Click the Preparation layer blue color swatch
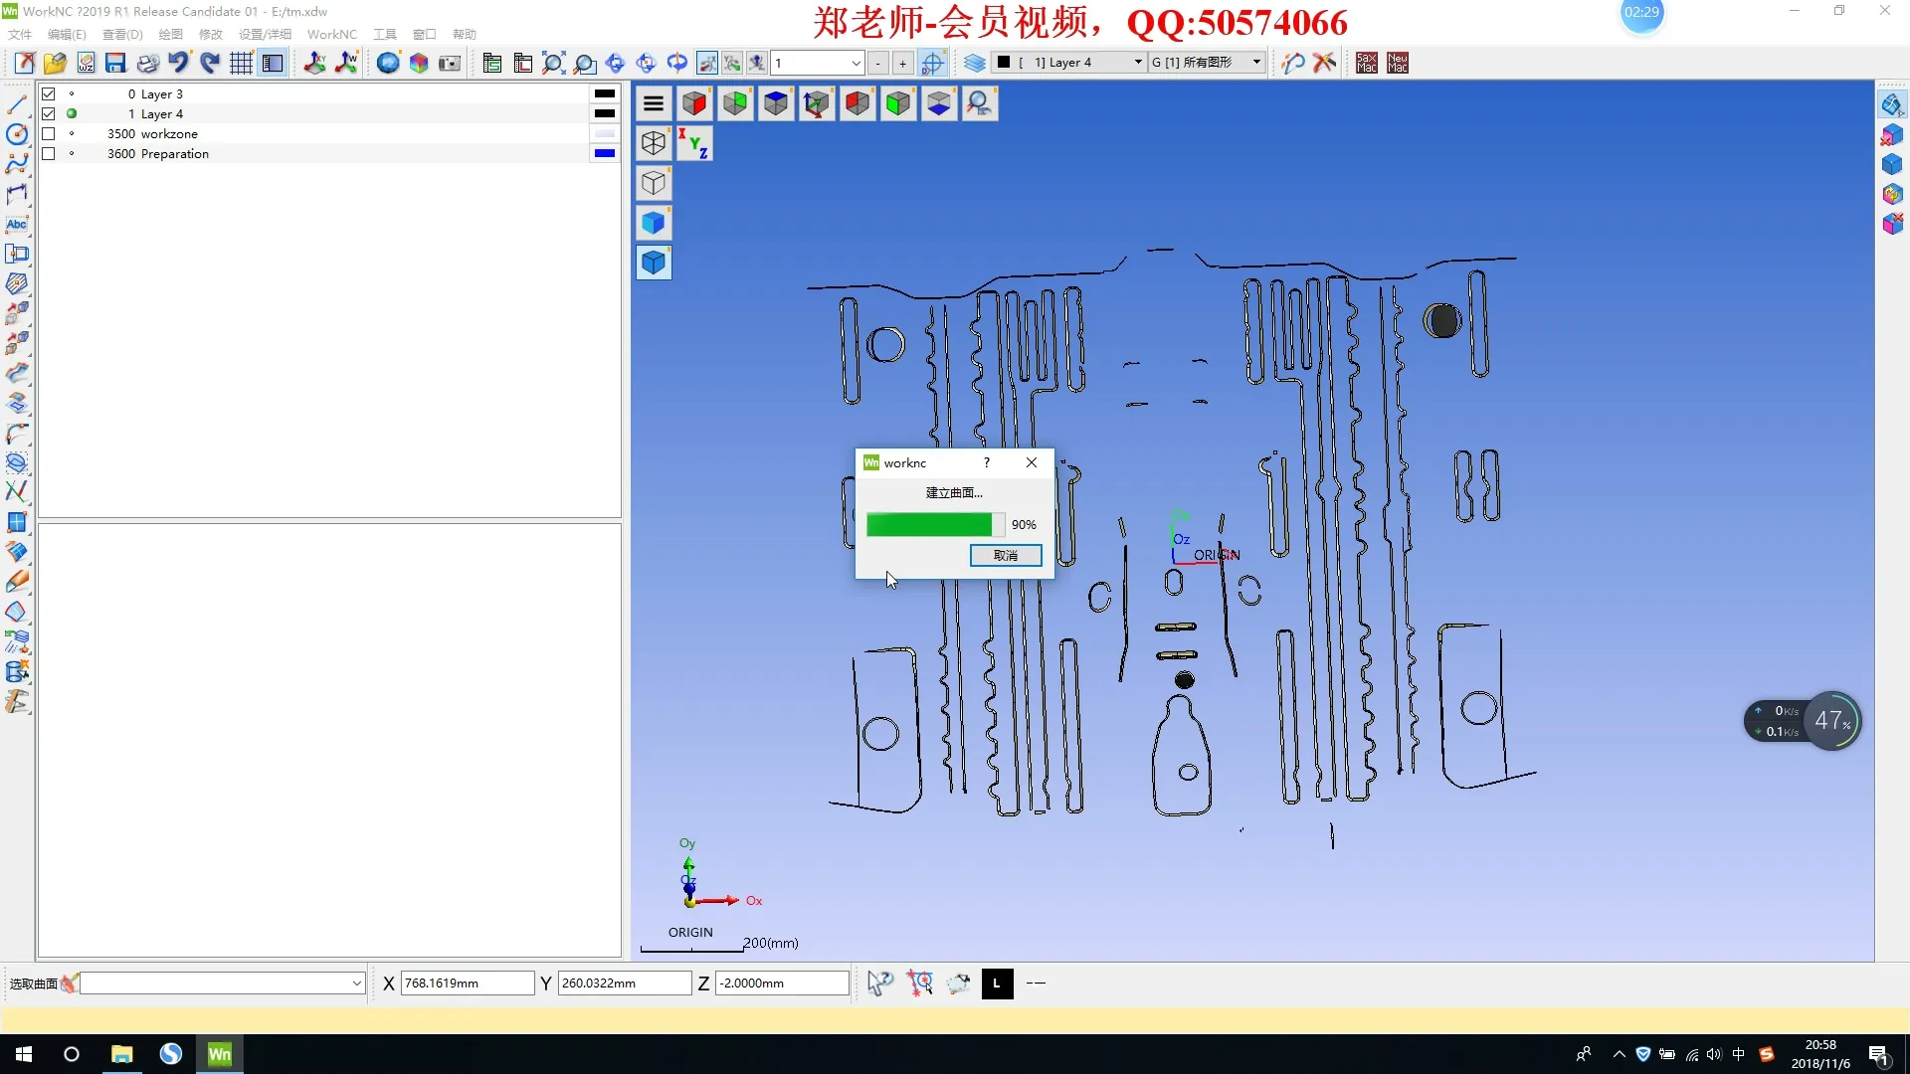1910x1074 pixels. [x=604, y=153]
